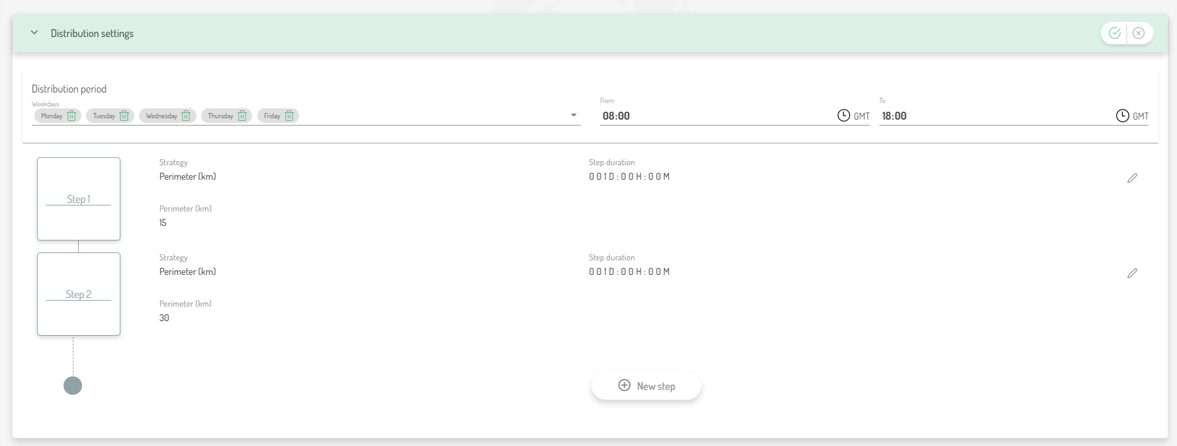Viewport: 1177px width, 446px height.
Task: Click the To time field showing 18:00
Action: 992,116
